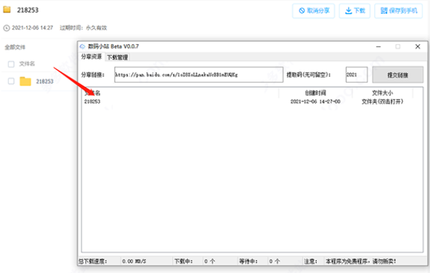Click the 保存到手机 button
Viewport: 430px width, 273px height.
point(398,11)
